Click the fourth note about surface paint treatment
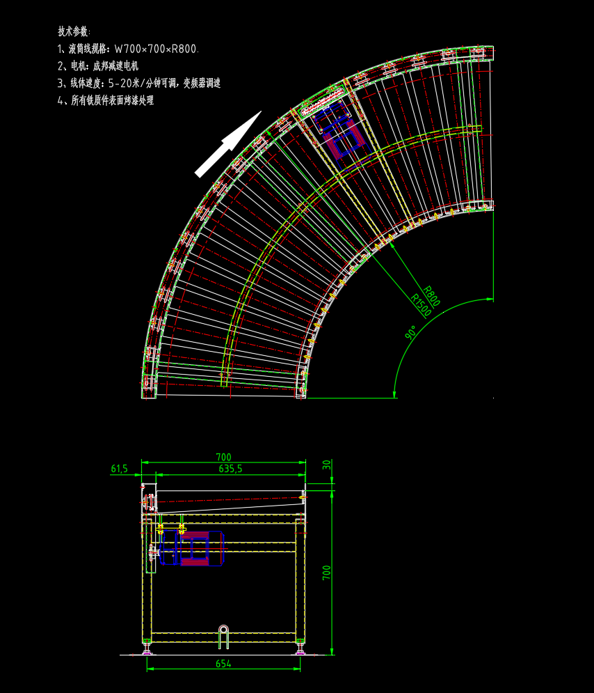Screen dimensions: 594x693 pos(106,100)
